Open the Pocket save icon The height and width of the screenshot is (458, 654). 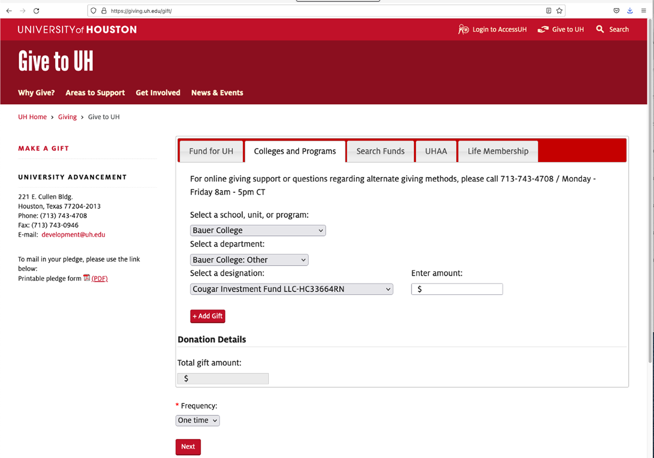click(x=617, y=10)
